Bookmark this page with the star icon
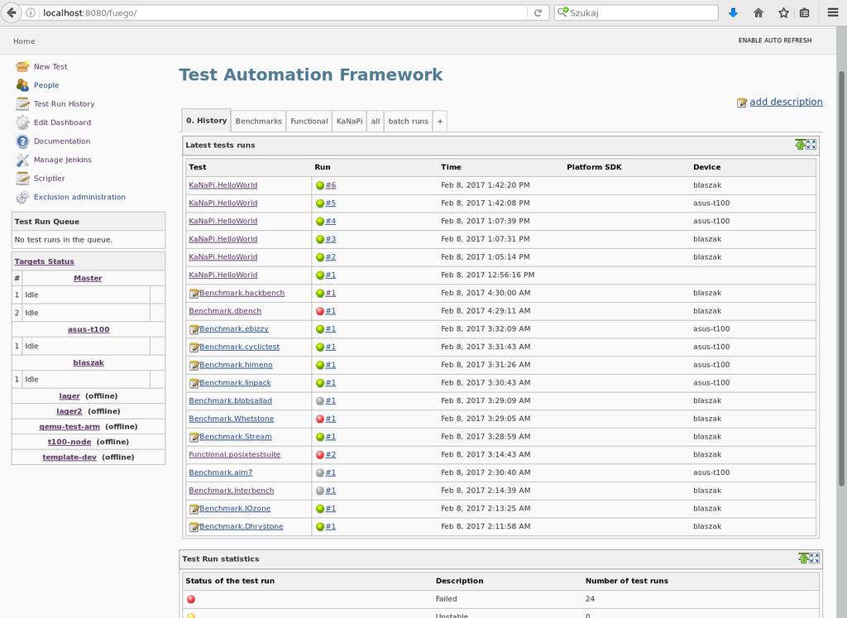Viewport: 847px width, 618px height. [x=784, y=12]
